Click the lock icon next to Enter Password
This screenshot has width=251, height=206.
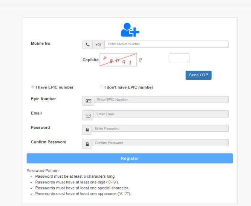[x=87, y=130]
